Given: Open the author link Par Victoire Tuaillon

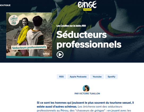Looking at the screenshot, I should pos(87,94).
